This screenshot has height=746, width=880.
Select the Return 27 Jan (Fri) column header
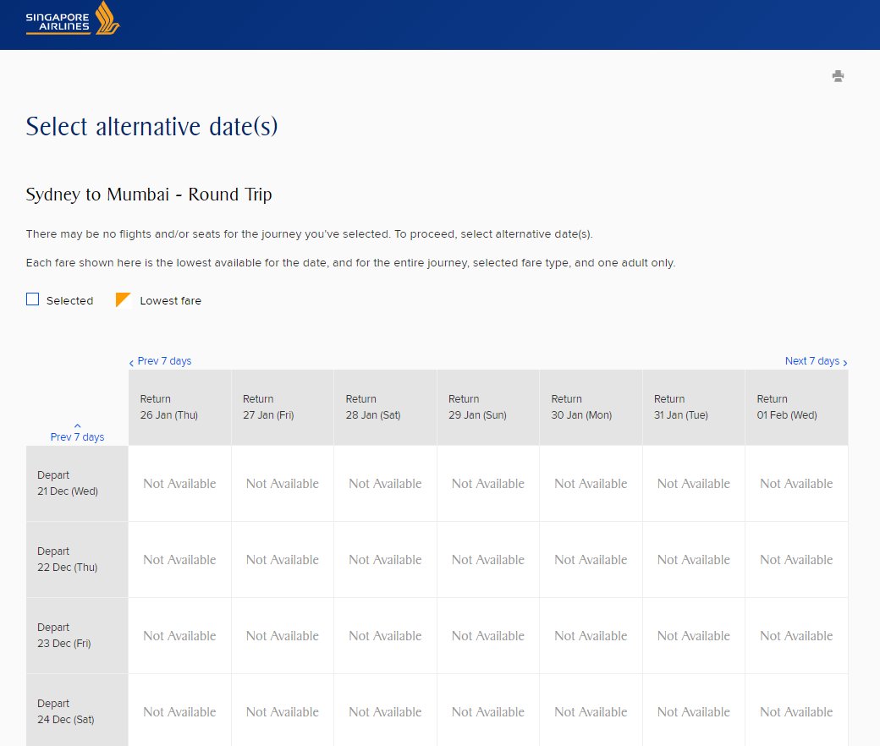[x=283, y=407]
